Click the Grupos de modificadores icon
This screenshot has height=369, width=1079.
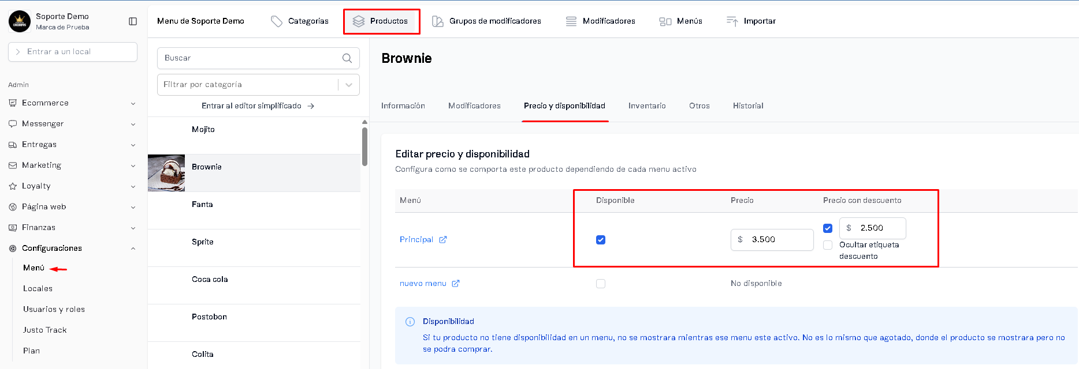tap(438, 21)
